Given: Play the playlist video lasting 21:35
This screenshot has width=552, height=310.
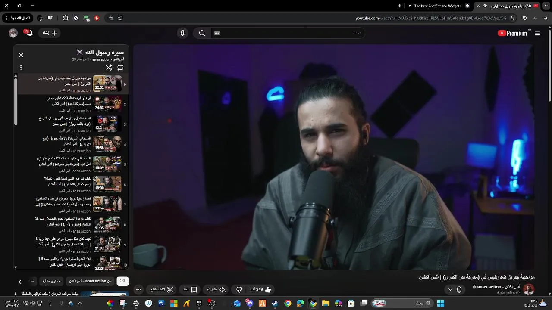Looking at the screenshot, I should 72,224.
